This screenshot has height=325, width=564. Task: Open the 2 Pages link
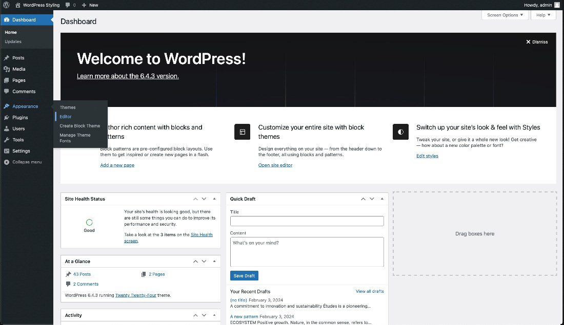click(157, 274)
